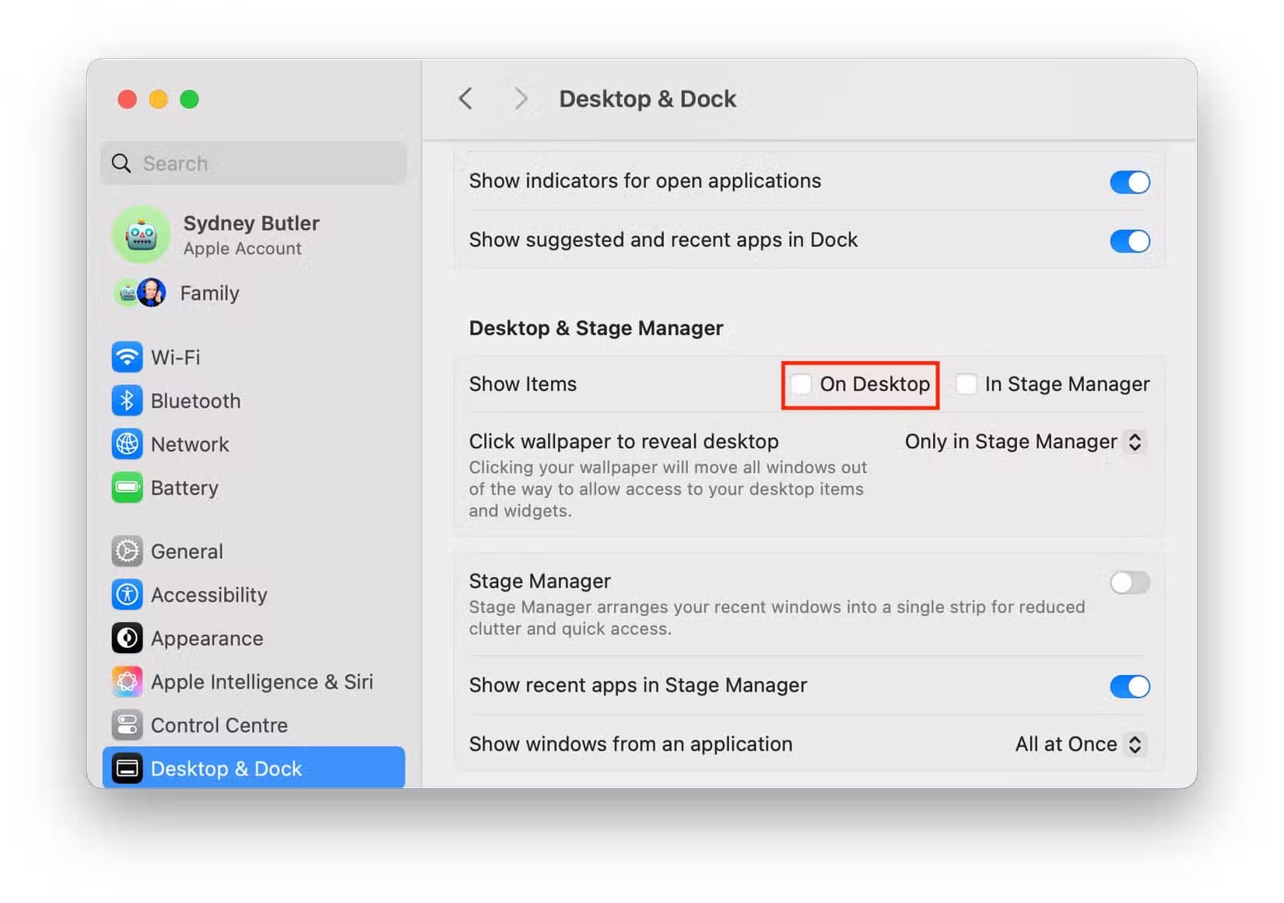
Task: Toggle Show suggested and recent apps in Dock
Action: pos(1129,241)
